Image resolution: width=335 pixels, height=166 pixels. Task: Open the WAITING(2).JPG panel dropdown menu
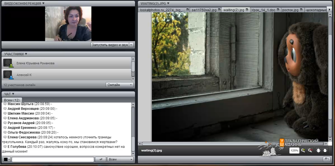pyautogui.click(x=168, y=3)
